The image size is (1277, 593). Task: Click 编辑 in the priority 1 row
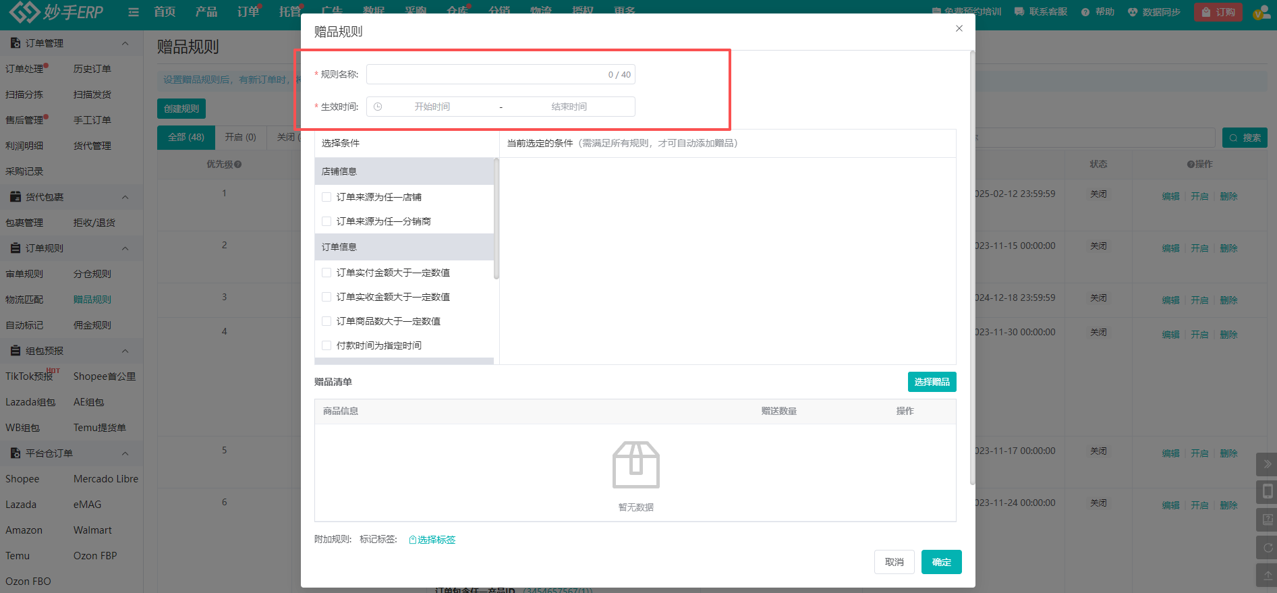click(1170, 196)
